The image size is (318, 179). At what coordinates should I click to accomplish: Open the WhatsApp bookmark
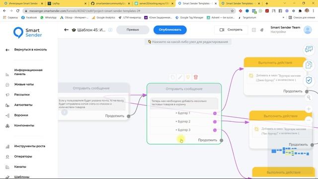tap(49, 18)
